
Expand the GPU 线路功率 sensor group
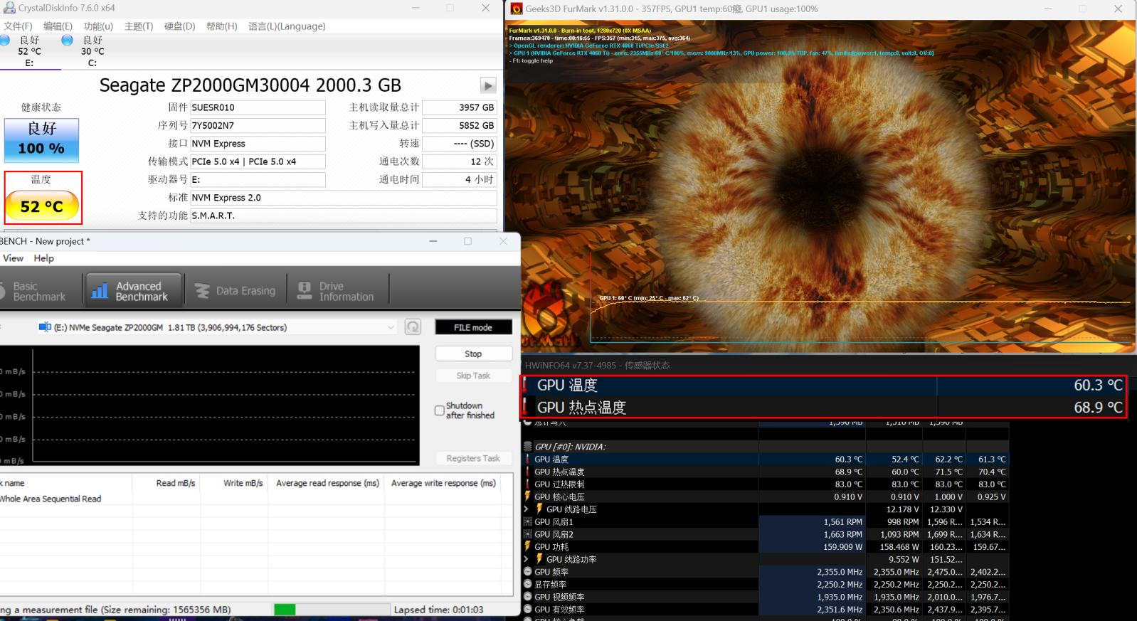pos(527,559)
